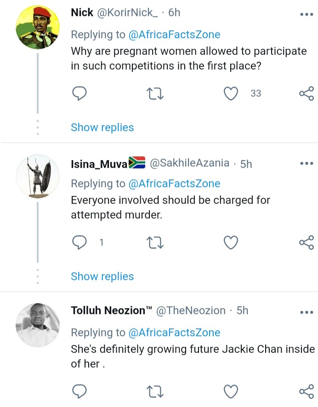This screenshot has height=407, width=318.
Task: Reply to Tolluh Neozion's Jackie Chan tweet
Action: pos(79,391)
